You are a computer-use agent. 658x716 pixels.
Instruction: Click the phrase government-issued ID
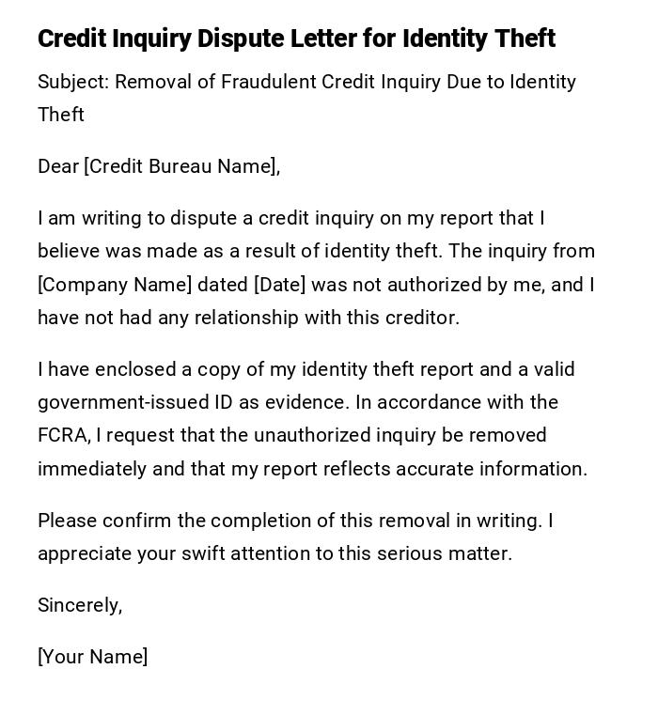coord(134,402)
